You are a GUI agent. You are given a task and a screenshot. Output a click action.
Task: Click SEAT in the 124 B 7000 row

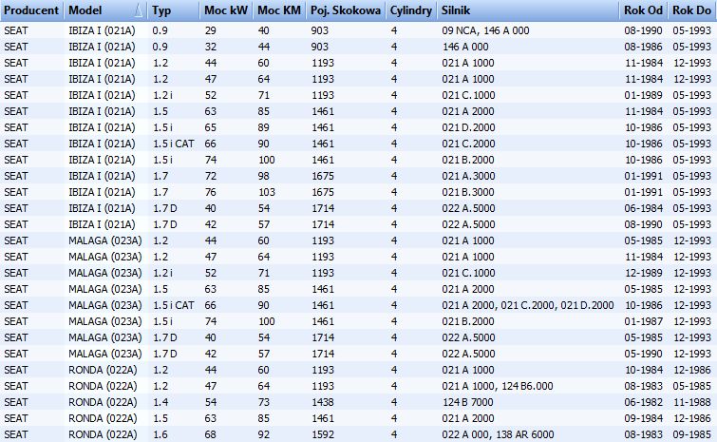16,402
